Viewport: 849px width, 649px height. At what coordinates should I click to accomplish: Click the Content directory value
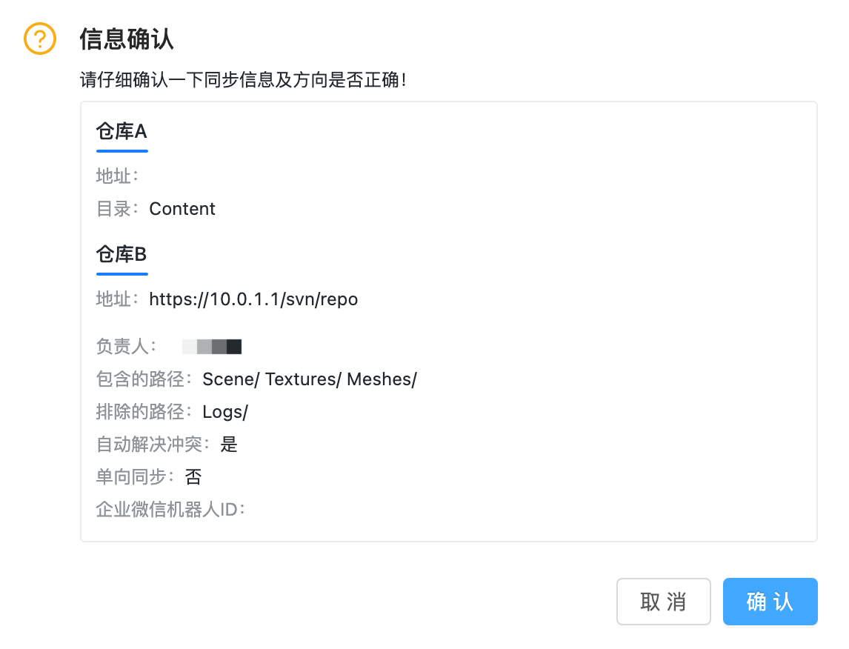[x=182, y=209]
